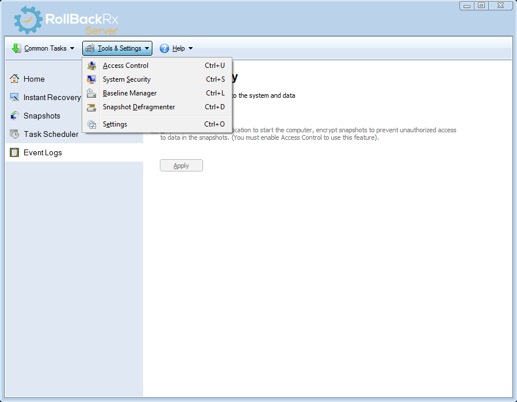Open Settings from the Tools menu
Screen dimensions: 517x402
click(x=115, y=124)
